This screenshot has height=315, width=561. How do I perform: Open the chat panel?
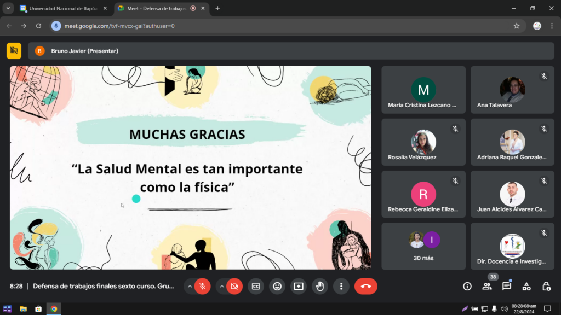pyautogui.click(x=507, y=286)
